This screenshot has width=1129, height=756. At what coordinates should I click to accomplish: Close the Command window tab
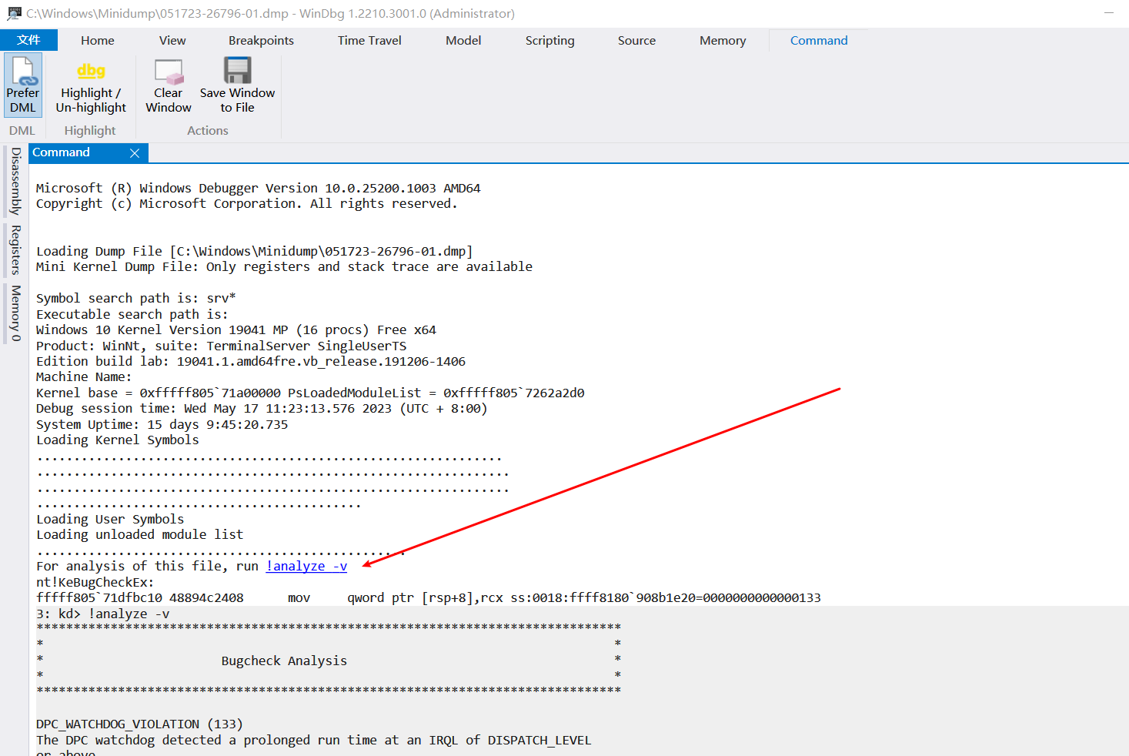tap(135, 153)
